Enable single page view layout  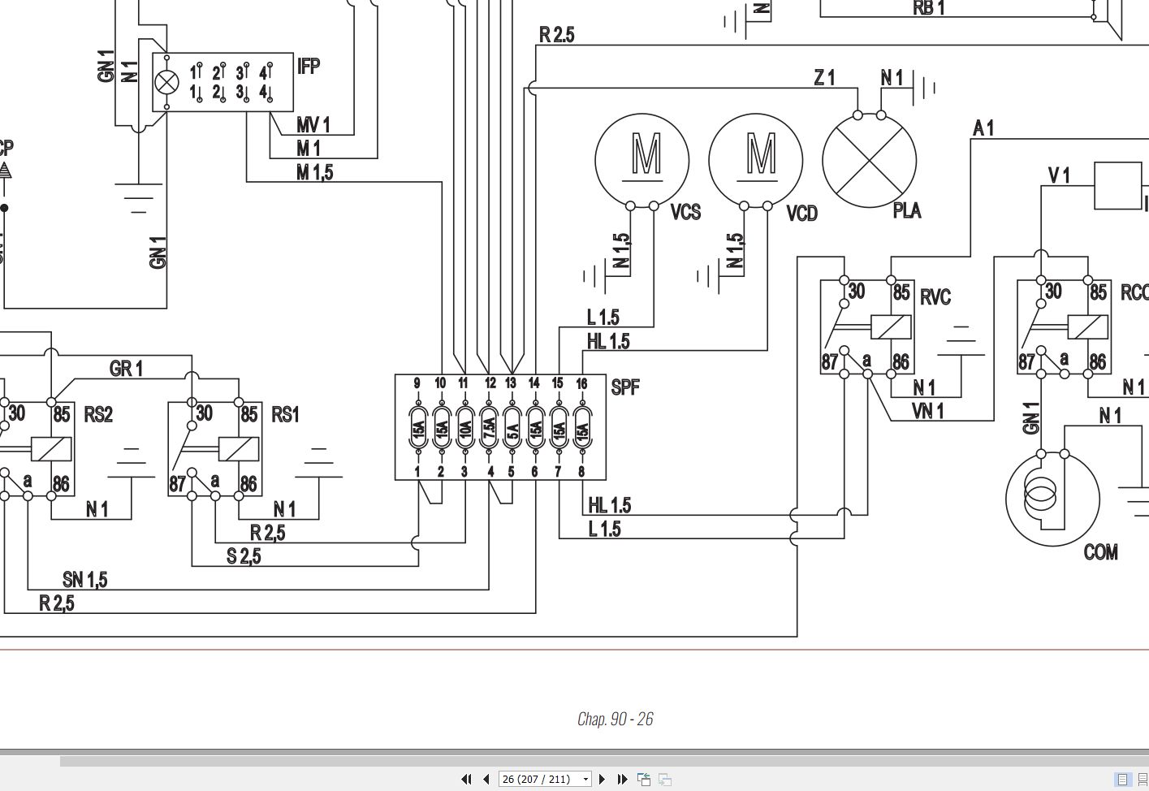click(1123, 779)
